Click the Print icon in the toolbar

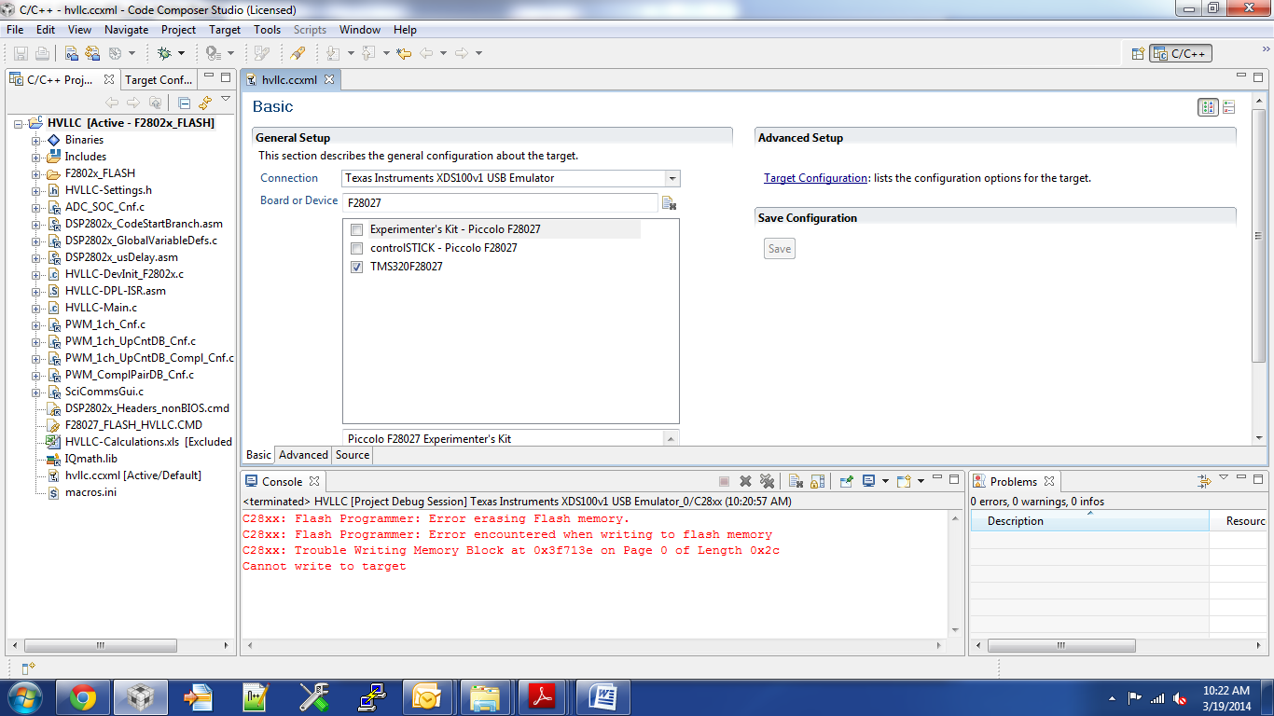click(x=42, y=53)
